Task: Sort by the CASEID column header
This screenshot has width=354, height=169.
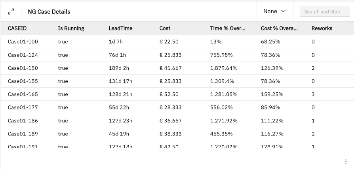Action: pos(17,28)
